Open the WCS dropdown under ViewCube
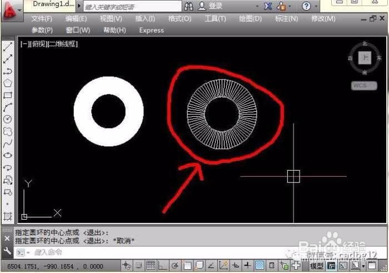Screen dimensions: 389x273 point(364,86)
